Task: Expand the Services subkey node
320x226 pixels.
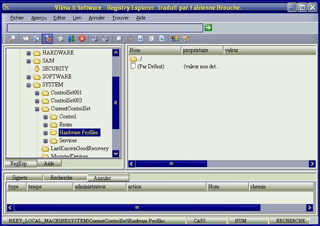Action: click(45, 141)
